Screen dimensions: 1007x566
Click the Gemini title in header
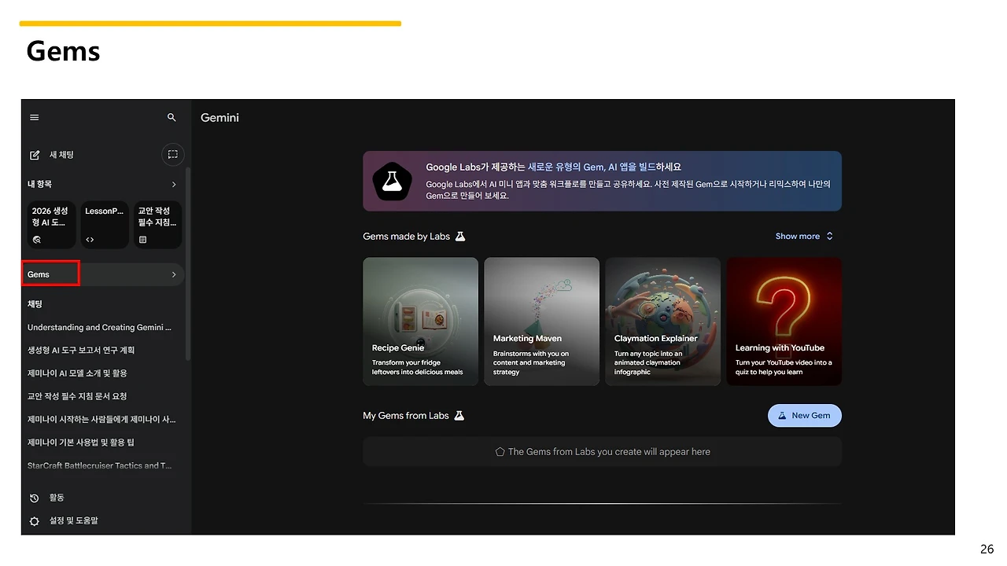click(x=219, y=118)
